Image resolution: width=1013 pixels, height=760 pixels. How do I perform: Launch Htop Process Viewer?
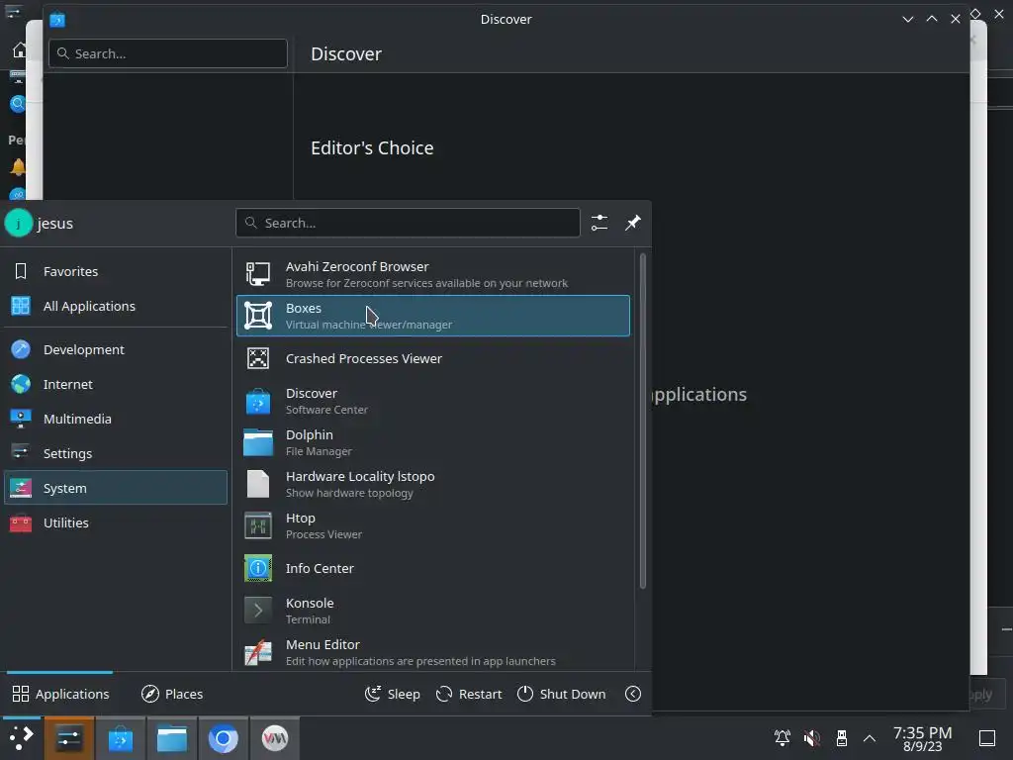[x=433, y=525]
